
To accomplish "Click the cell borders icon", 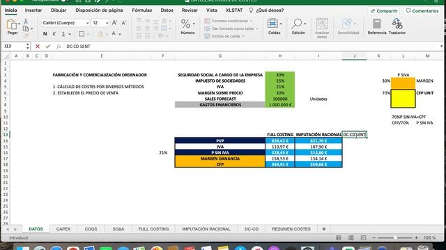I will pos(82,34).
